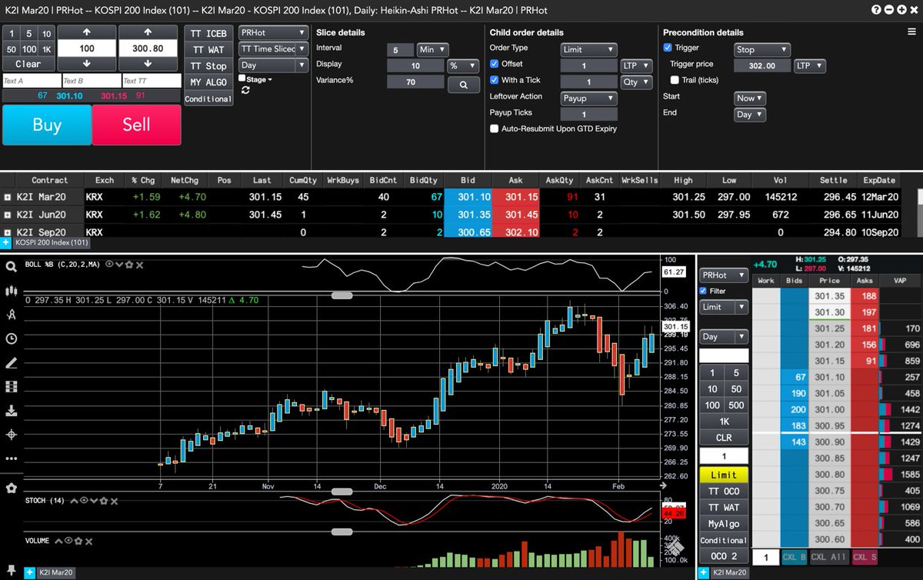Click the chart download icon
Image resolution: width=923 pixels, height=580 pixels.
tap(11, 411)
